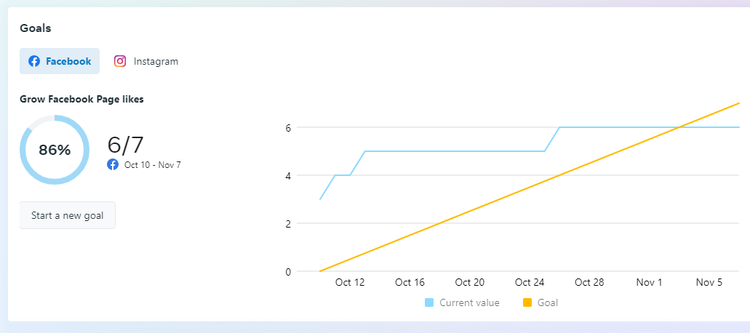Click the Goals section title

pos(36,28)
